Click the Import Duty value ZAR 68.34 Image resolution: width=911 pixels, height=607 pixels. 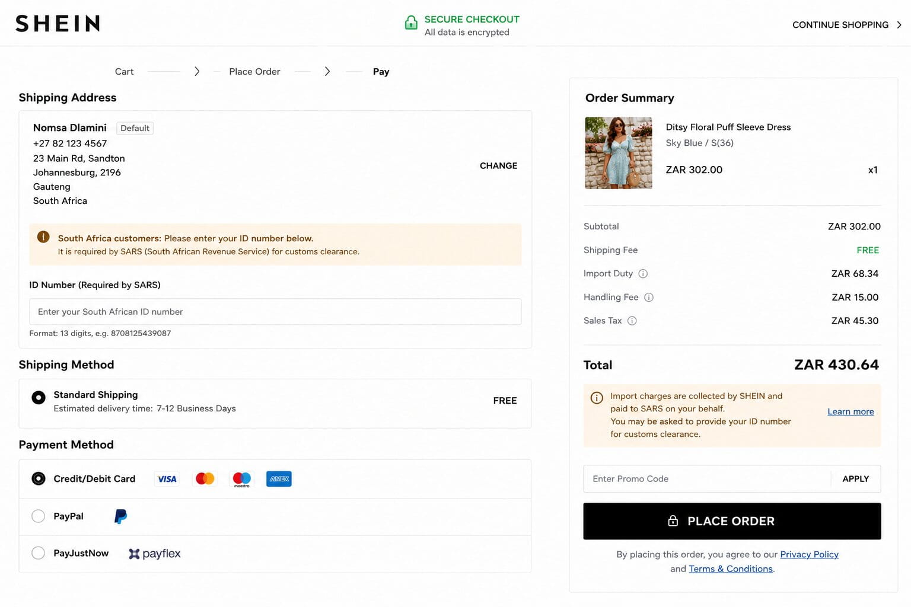(855, 274)
